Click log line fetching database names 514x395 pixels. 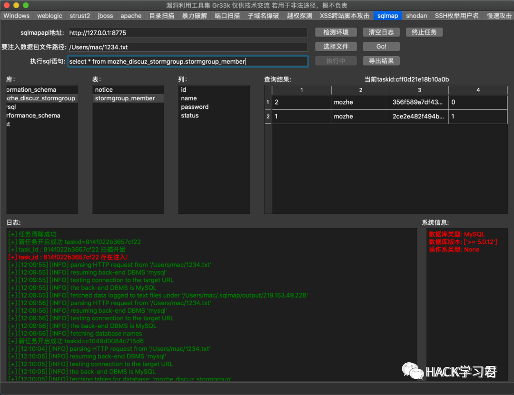point(75,333)
